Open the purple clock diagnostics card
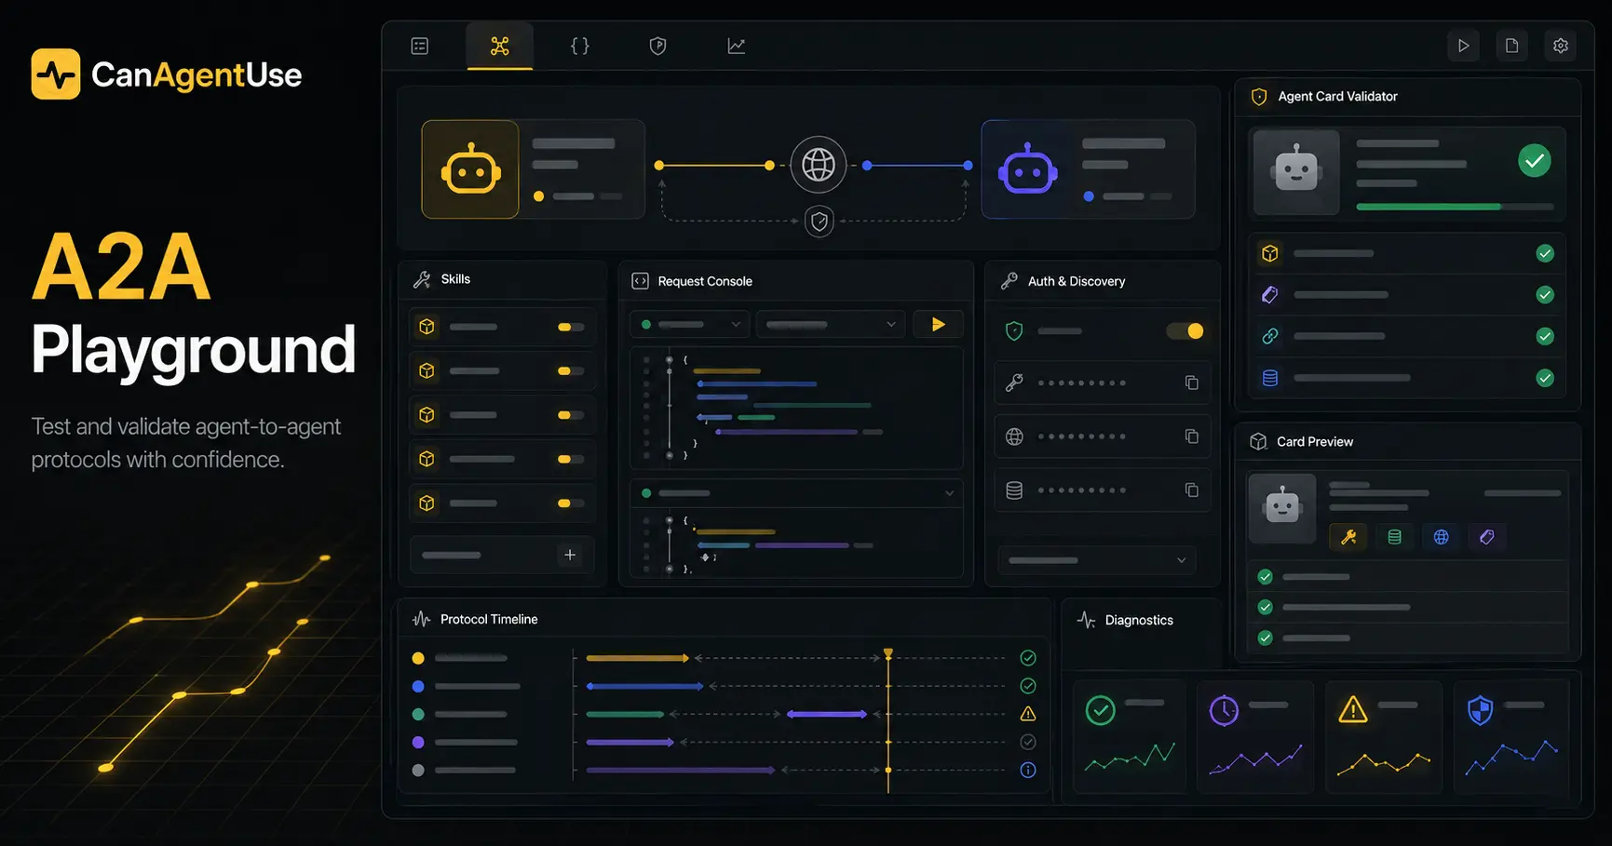Screen dimensions: 1612x846 point(1255,736)
